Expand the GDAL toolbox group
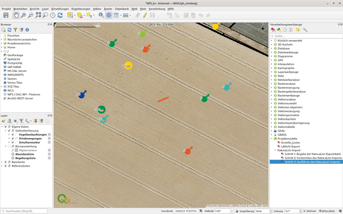Viewport: 343px width, 214px height. (x=272, y=131)
